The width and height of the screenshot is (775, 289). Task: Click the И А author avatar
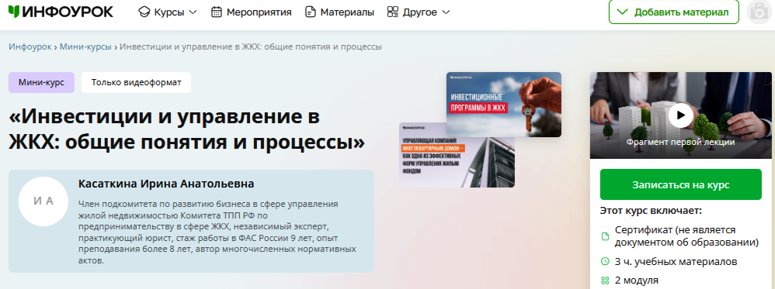(43, 201)
